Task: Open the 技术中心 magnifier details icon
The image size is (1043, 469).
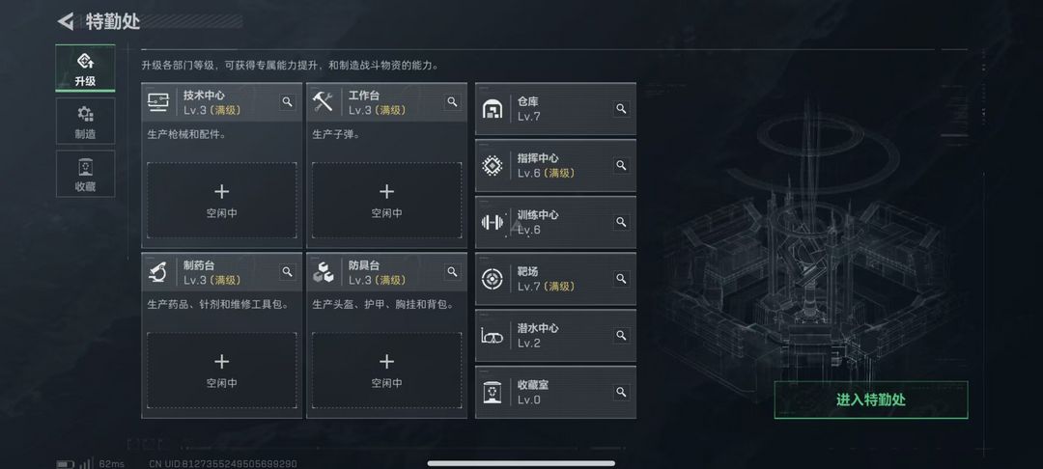Action: click(288, 102)
